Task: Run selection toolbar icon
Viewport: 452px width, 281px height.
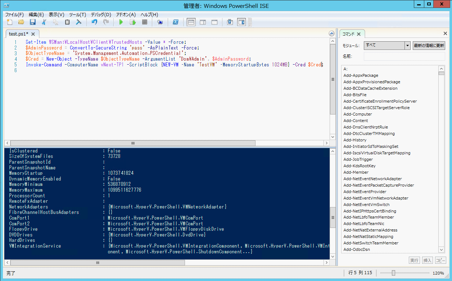Action: click(133, 22)
